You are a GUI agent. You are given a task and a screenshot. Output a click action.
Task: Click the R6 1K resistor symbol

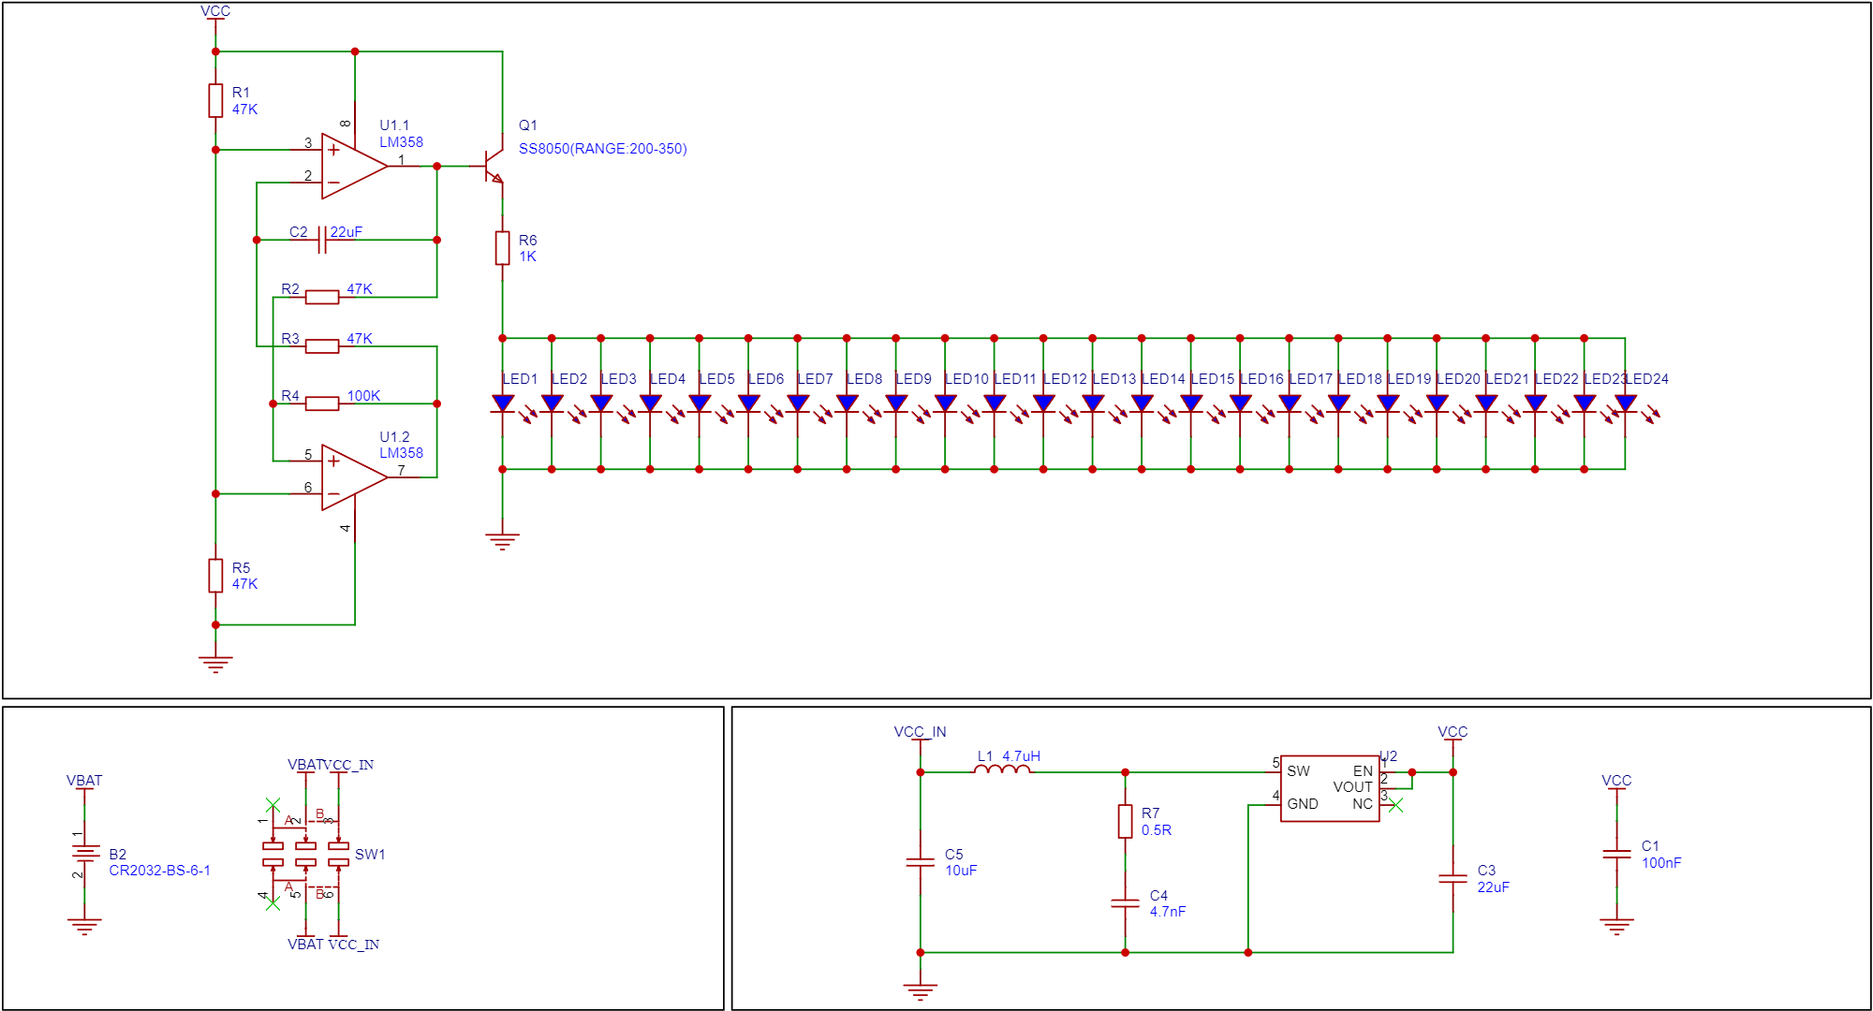(503, 248)
